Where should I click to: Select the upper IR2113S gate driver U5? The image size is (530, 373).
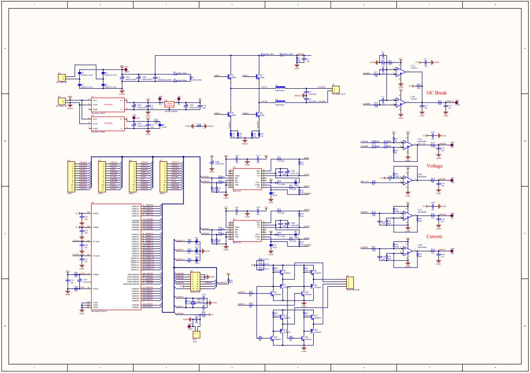coord(247,179)
